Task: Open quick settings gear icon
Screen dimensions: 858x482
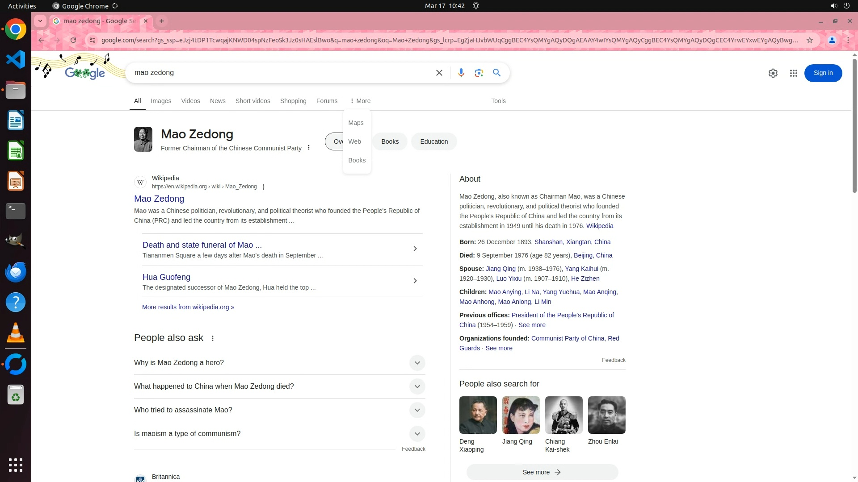Action: point(773,73)
